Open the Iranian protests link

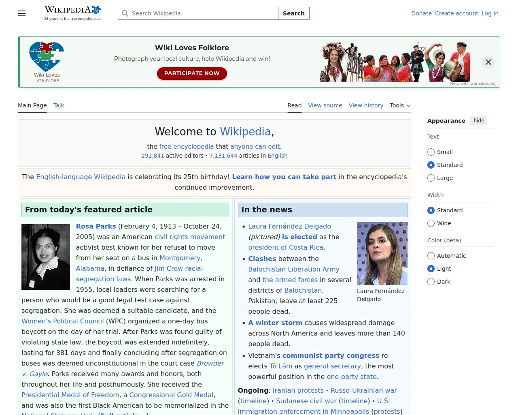[298, 390]
